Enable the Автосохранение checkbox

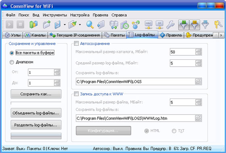76,44
